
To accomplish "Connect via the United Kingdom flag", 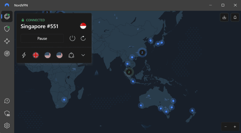I will pos(36,55).
